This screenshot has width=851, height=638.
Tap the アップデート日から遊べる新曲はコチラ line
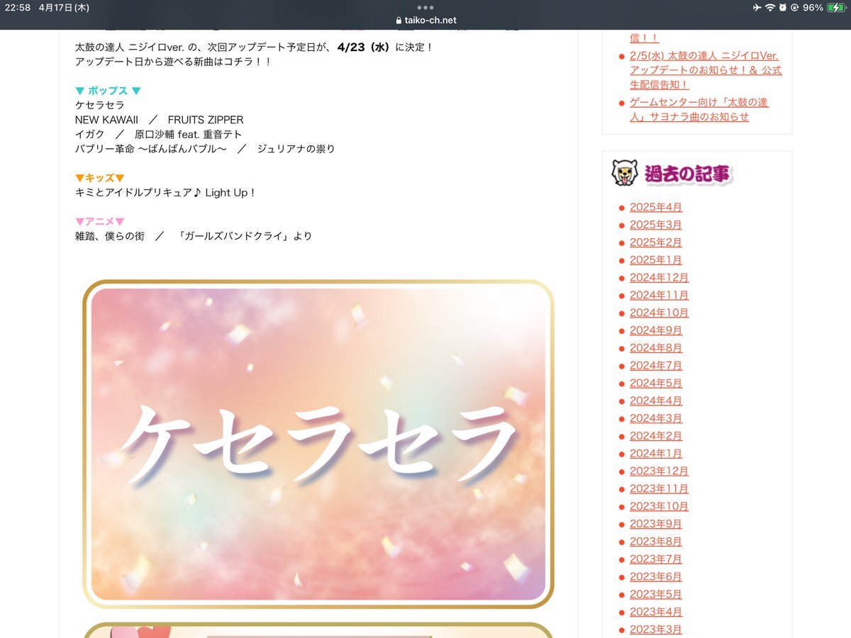click(173, 62)
